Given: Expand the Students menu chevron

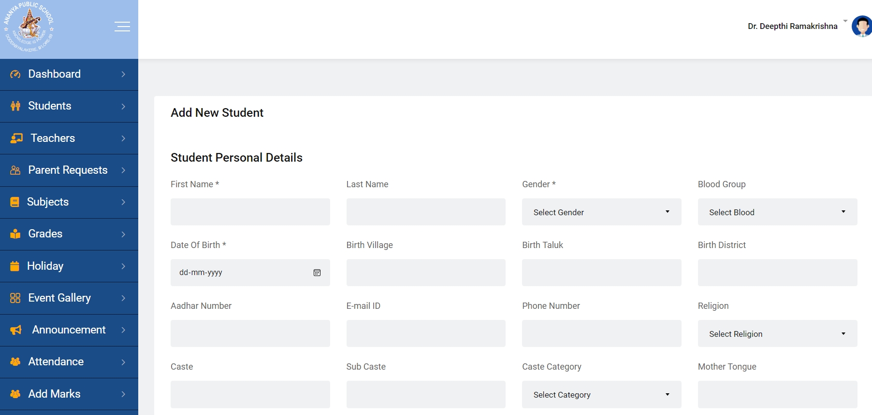Looking at the screenshot, I should coord(123,106).
